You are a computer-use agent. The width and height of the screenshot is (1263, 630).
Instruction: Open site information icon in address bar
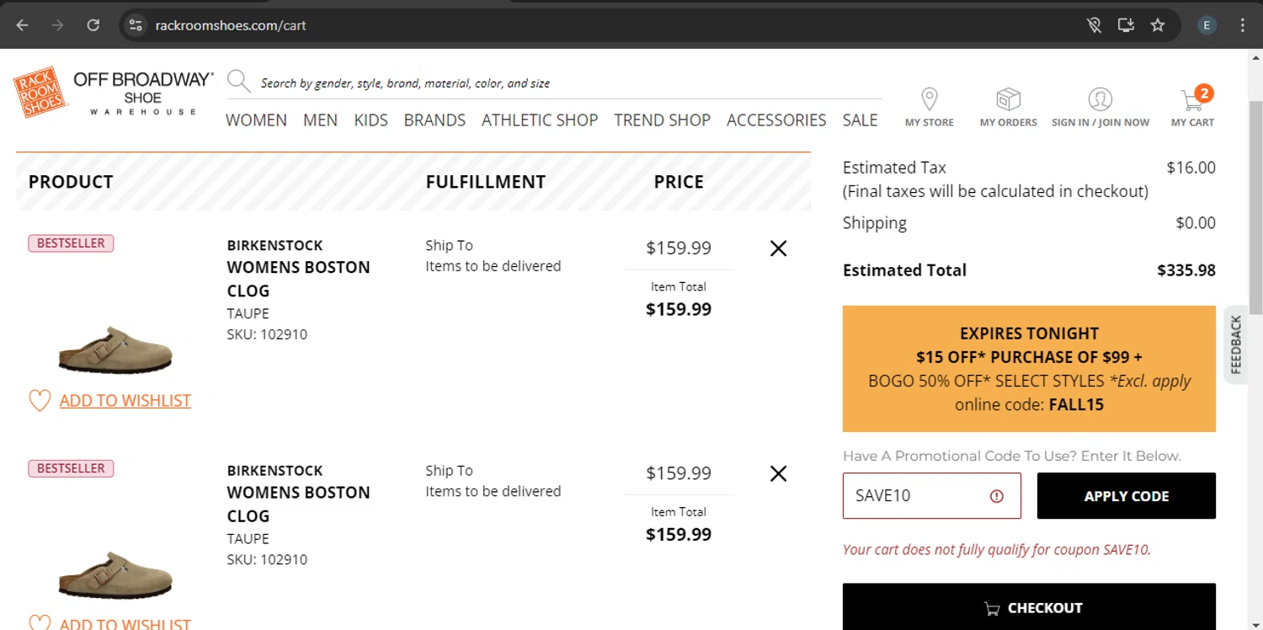(x=135, y=25)
